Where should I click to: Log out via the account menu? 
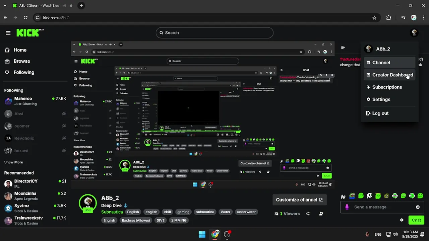[x=389, y=113]
